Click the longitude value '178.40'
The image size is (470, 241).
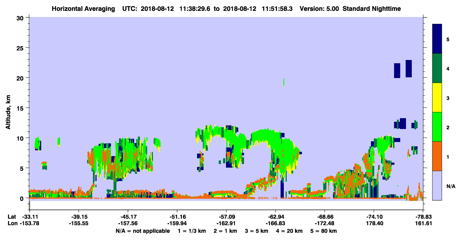point(374,223)
